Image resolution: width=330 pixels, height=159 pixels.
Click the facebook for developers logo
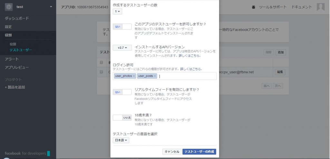[27, 153]
